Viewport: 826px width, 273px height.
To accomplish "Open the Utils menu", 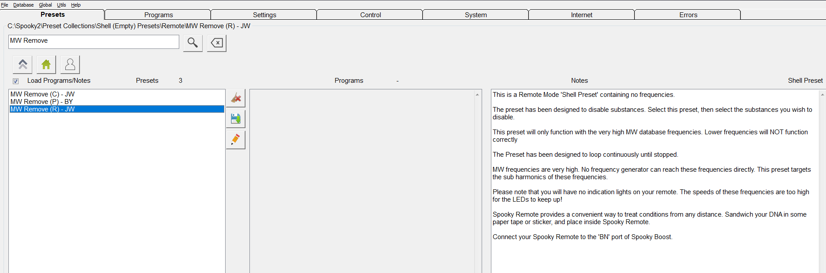I will 61,5.
